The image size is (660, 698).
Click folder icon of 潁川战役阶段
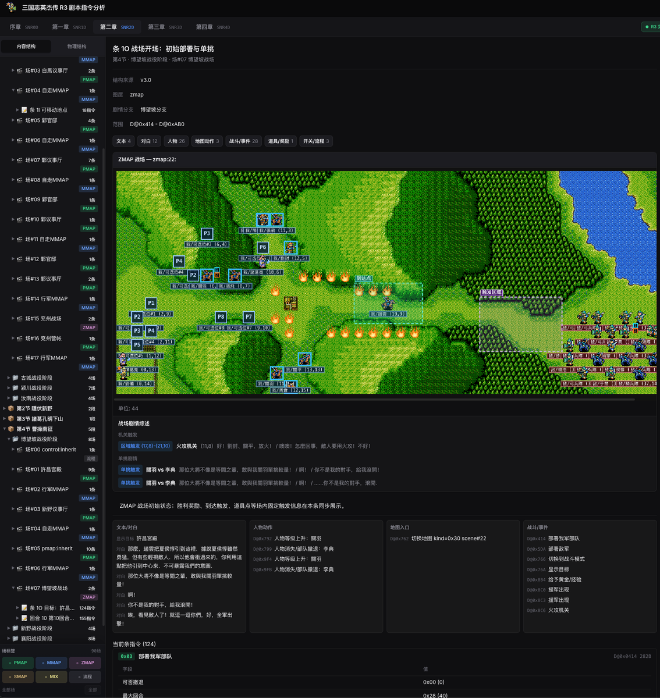[x=16, y=388]
